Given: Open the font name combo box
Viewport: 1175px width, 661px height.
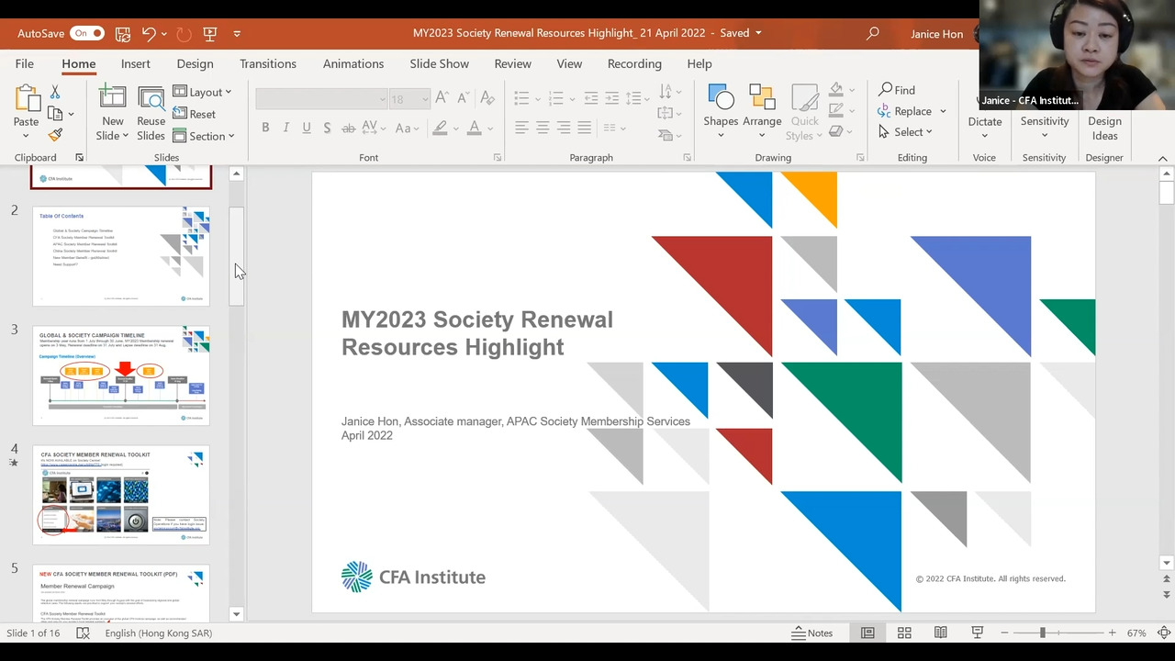Looking at the screenshot, I should (x=322, y=98).
